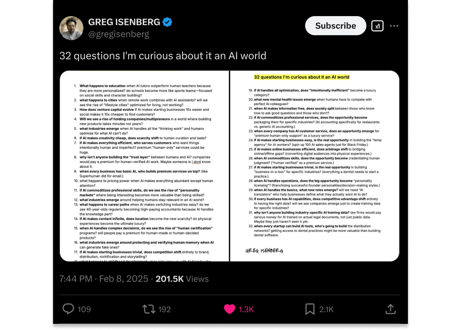
Task: Click the Subscribe button
Action: coord(336,26)
